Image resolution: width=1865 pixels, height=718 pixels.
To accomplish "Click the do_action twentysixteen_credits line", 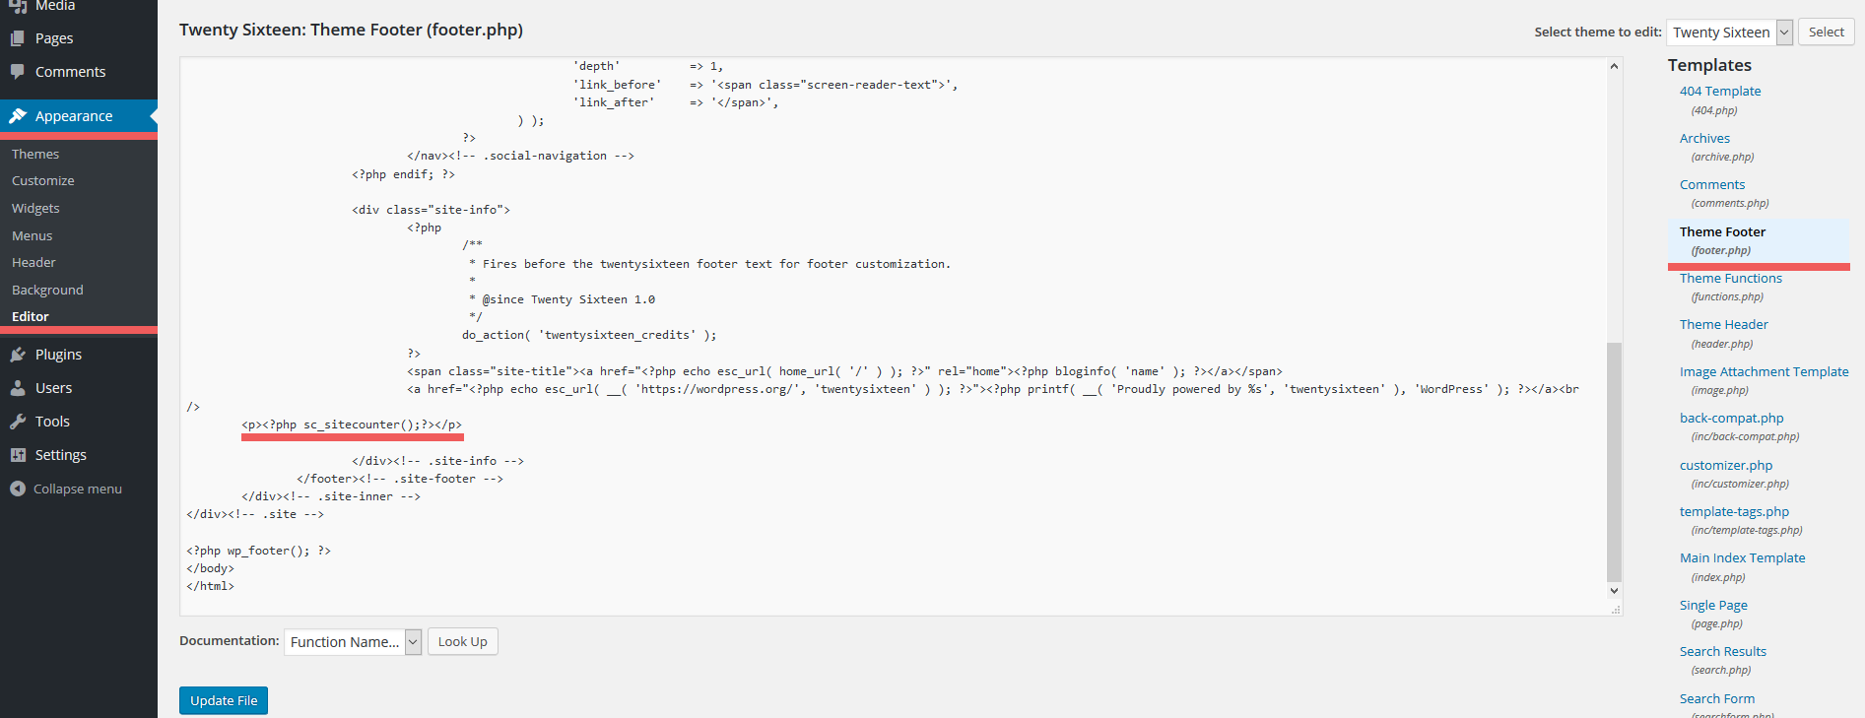I will coord(589,336).
